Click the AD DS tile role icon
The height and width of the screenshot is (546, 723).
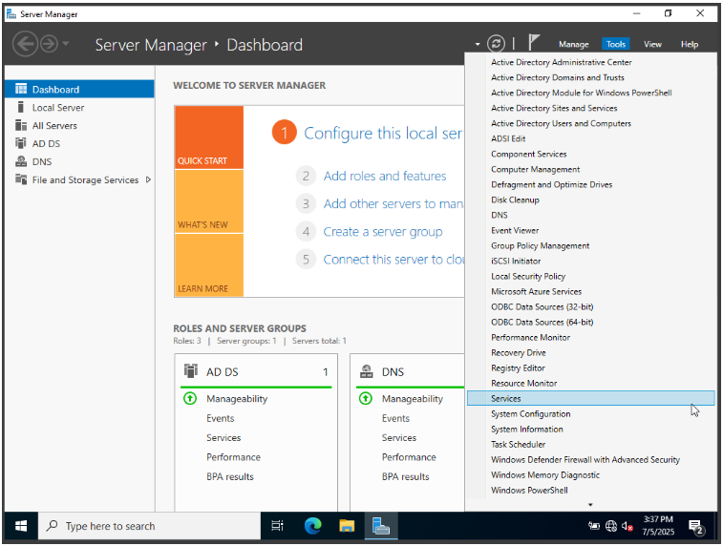pos(190,371)
